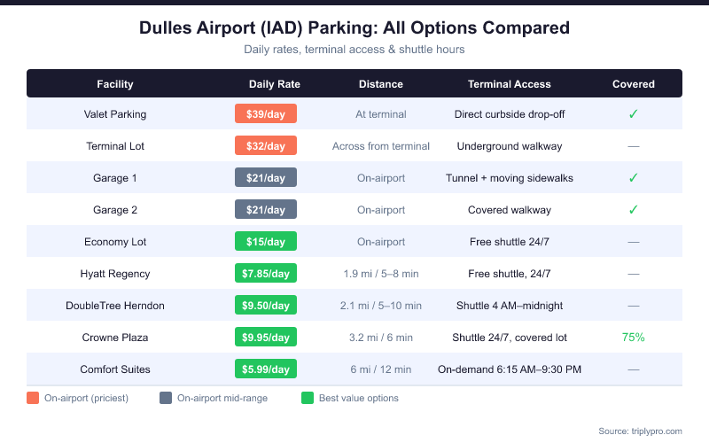Click the gray On-airport mid-range legend swatch

tap(166, 398)
